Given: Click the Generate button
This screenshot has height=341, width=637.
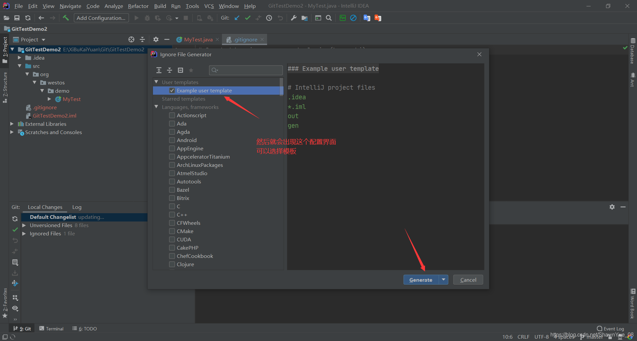Looking at the screenshot, I should click(421, 280).
